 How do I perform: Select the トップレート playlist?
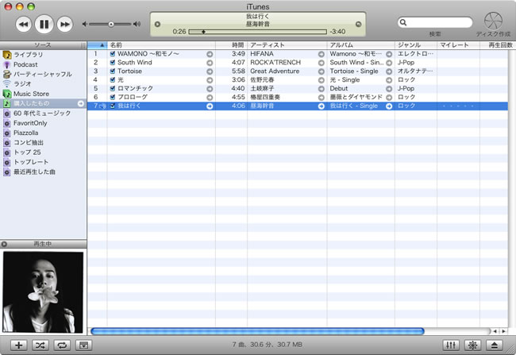pos(31,162)
